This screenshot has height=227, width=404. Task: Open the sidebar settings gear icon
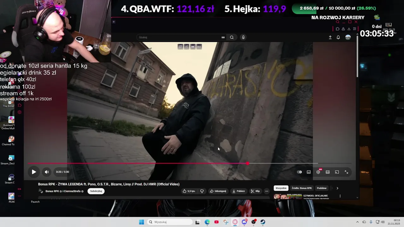pos(20,112)
